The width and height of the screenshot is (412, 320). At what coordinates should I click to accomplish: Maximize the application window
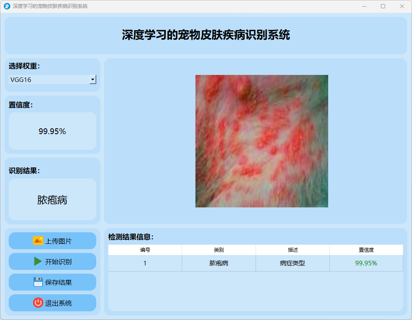383,6
